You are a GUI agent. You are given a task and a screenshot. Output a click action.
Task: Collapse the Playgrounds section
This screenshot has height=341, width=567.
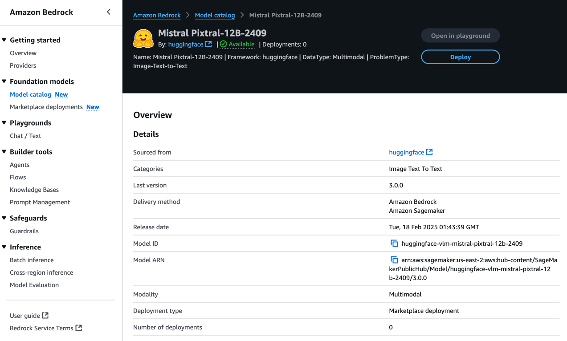pos(4,123)
